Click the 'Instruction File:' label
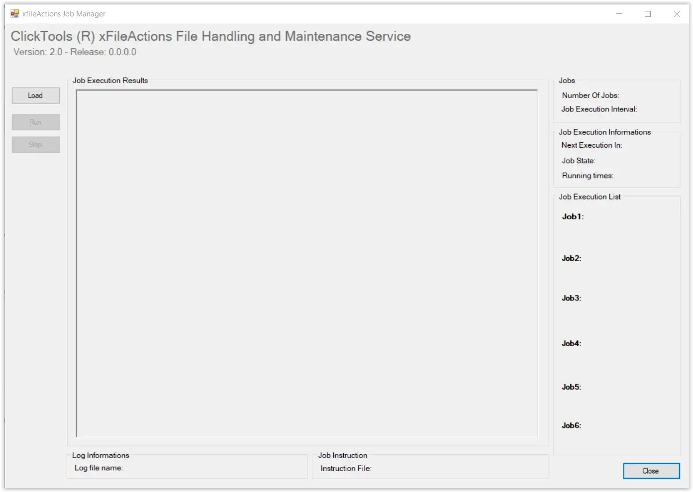Viewport: 693px width, 492px height. click(346, 469)
